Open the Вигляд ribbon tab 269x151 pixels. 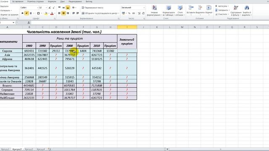(89, 2)
